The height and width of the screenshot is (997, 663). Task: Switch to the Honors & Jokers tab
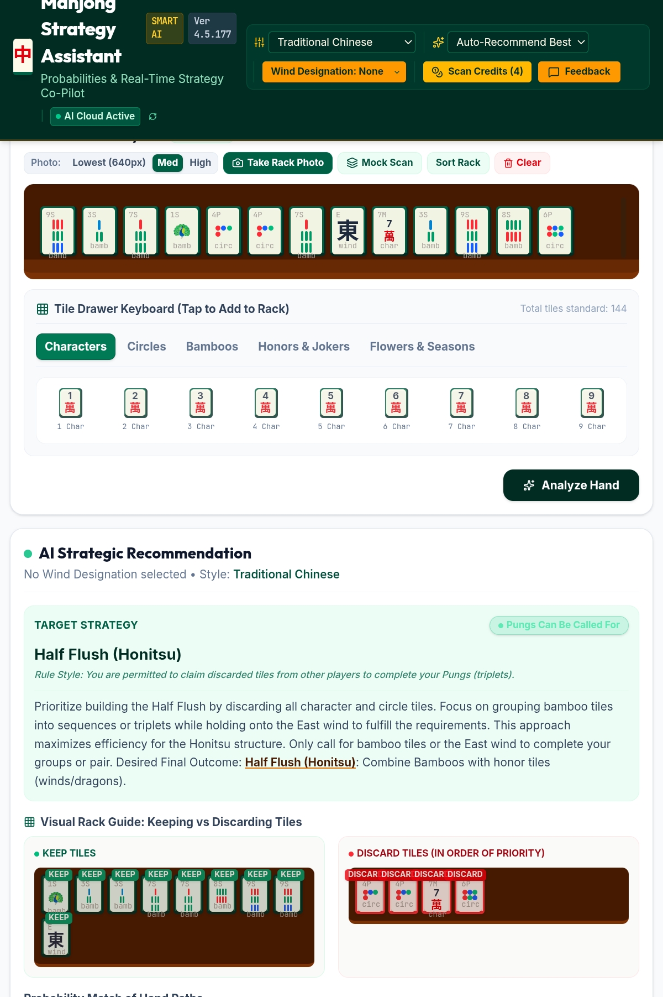[x=304, y=347]
